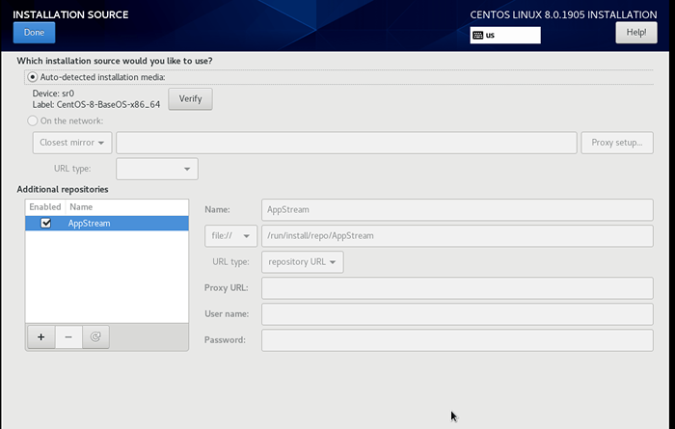Click the /run/install/repo/AppStream path field
The width and height of the screenshot is (675, 429).
(x=457, y=236)
